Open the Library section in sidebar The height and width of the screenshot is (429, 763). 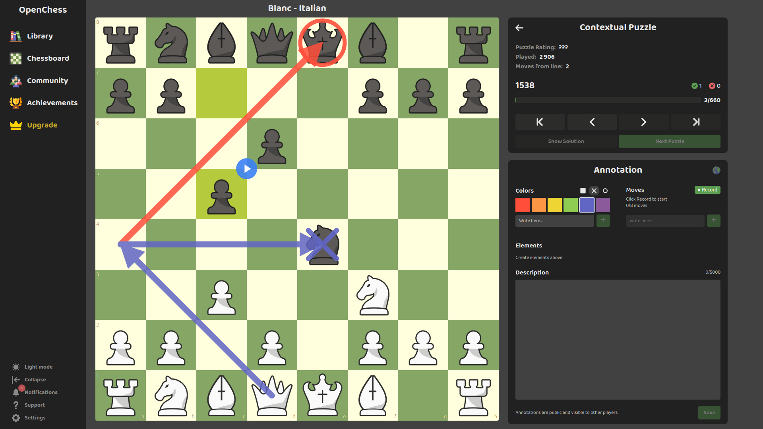40,36
